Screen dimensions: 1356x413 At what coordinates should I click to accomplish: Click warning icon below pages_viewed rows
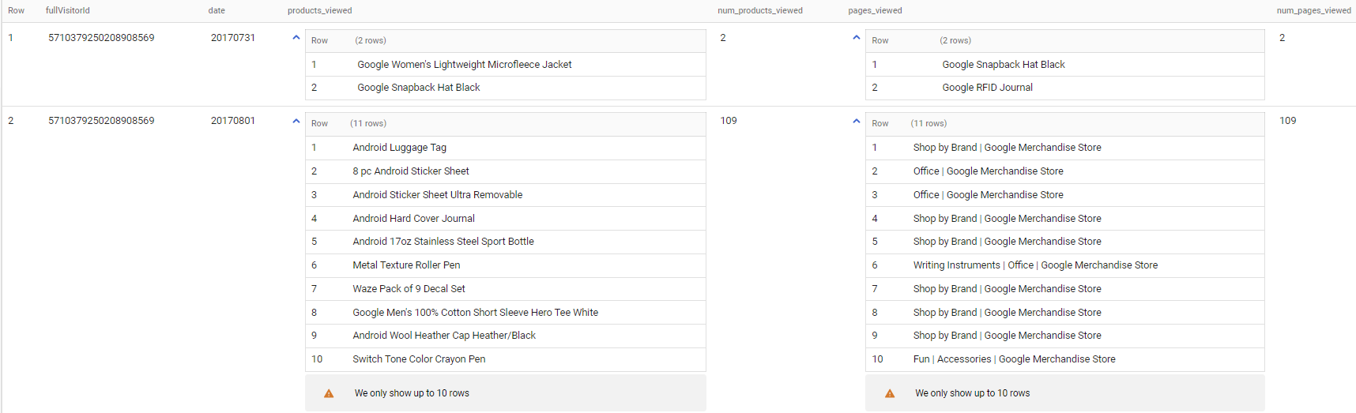890,393
